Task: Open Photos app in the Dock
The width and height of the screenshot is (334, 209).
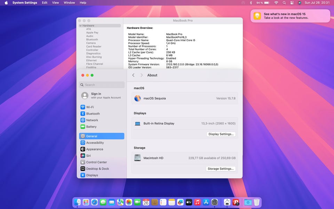Action: click(129, 202)
